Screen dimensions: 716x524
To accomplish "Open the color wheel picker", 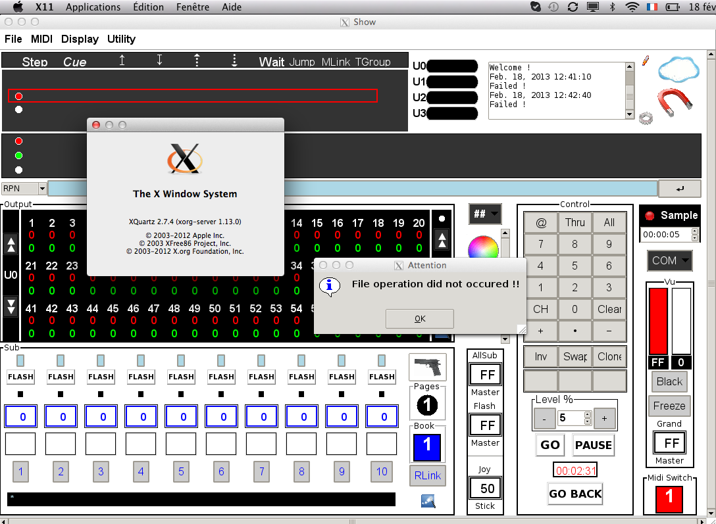I will point(483,249).
